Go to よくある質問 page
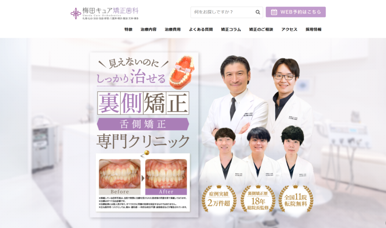386x228 pixels. [x=201, y=29]
